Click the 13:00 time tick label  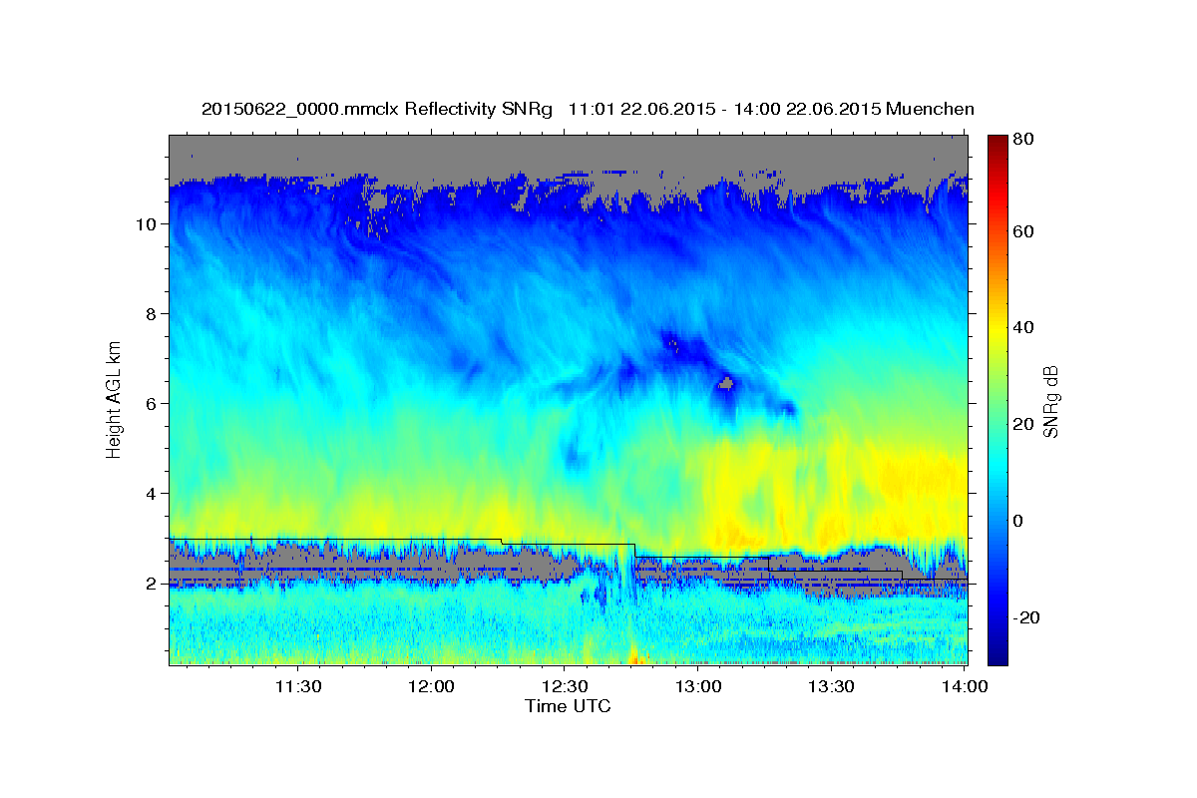[698, 686]
